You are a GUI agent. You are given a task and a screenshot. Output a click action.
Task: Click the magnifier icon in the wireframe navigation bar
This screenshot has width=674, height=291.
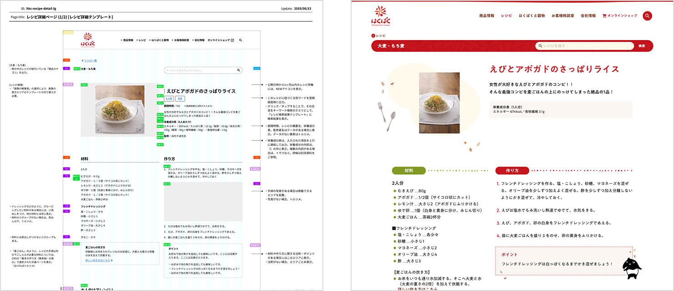click(x=240, y=40)
